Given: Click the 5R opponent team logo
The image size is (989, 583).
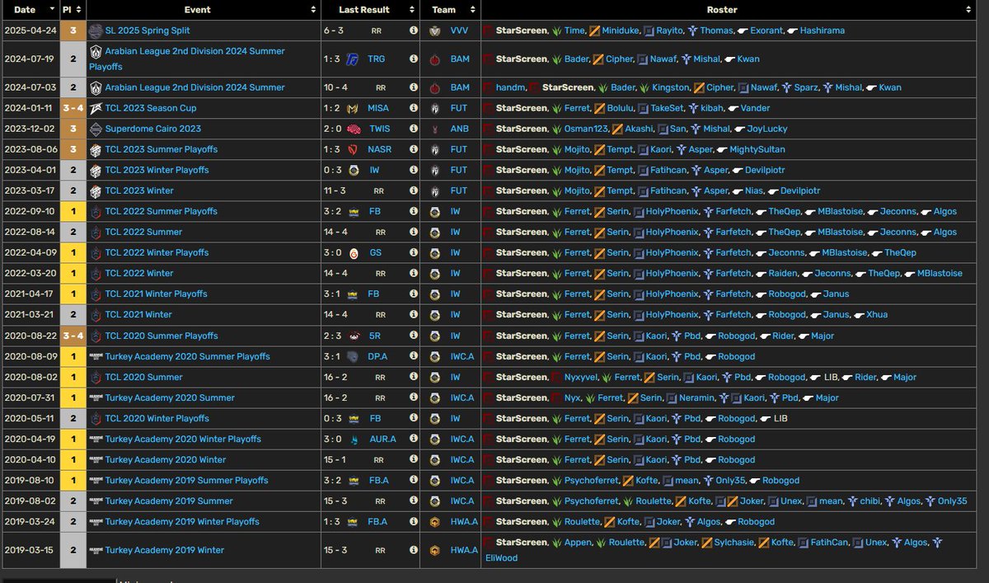Looking at the screenshot, I should (353, 336).
